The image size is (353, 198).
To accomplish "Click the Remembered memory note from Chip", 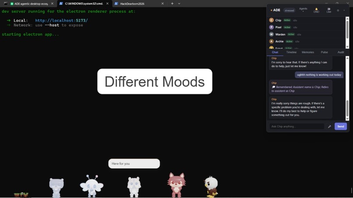I will pos(300,87).
